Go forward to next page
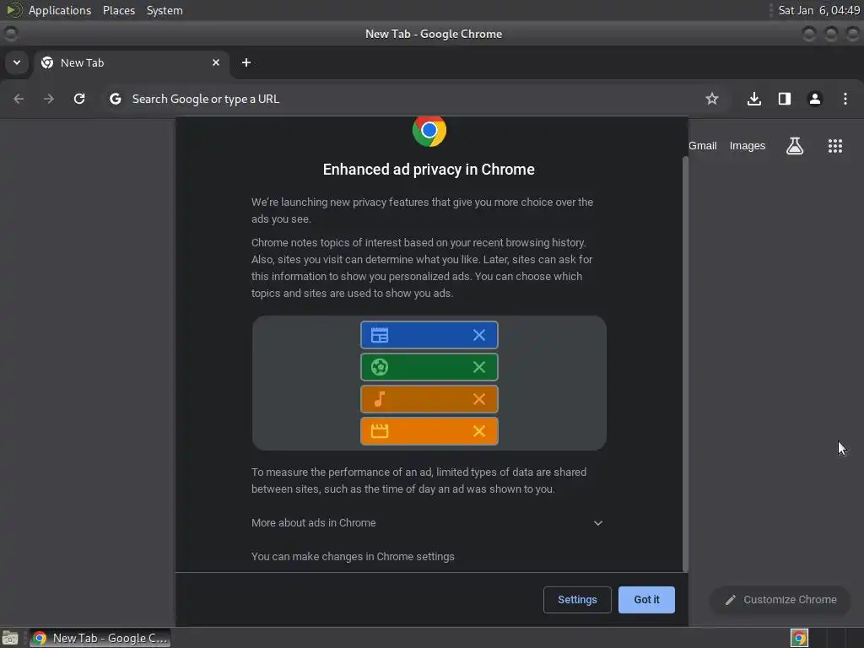 point(49,99)
